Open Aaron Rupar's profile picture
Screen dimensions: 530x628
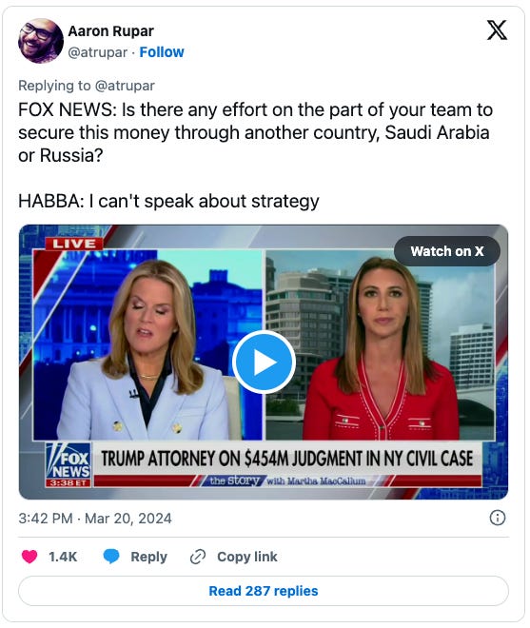click(41, 41)
